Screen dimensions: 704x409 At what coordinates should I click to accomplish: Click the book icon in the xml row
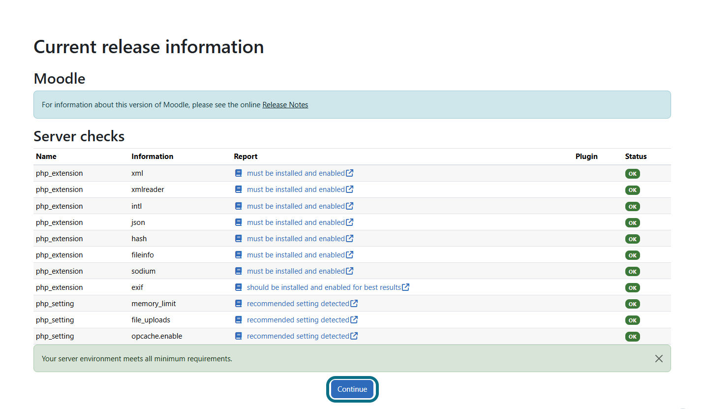pos(239,173)
